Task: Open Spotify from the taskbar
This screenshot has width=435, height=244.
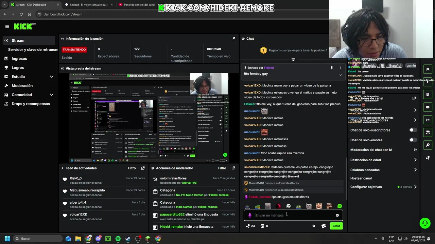Action: pos(118,239)
